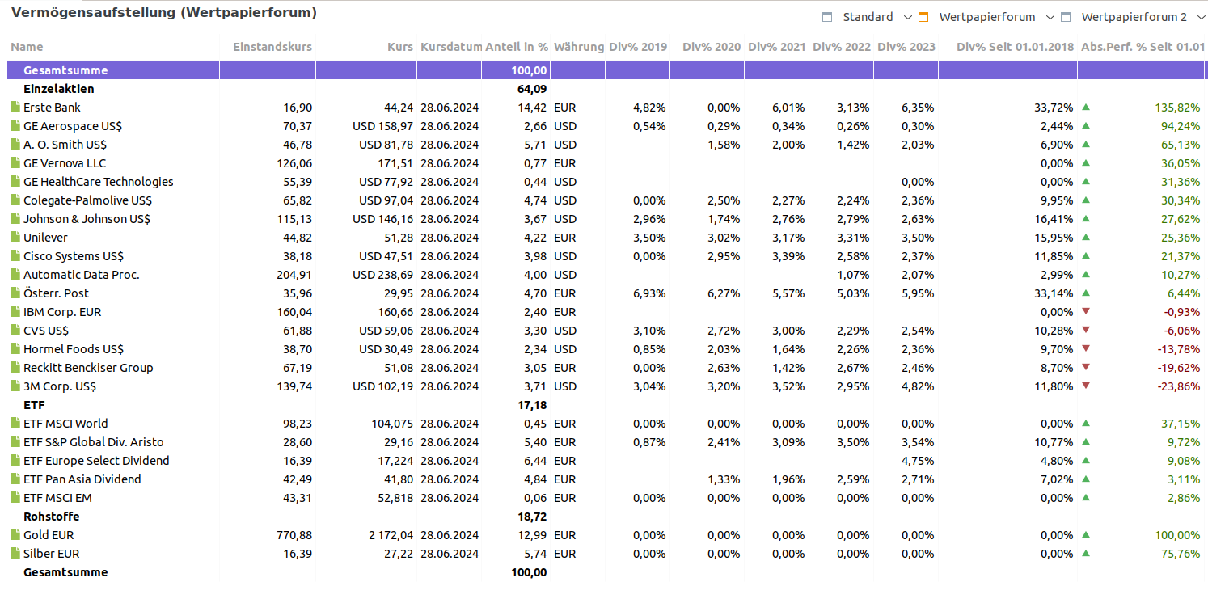1208x603 pixels.
Task: Click the document icon next to Unilever
Action: click(x=15, y=238)
